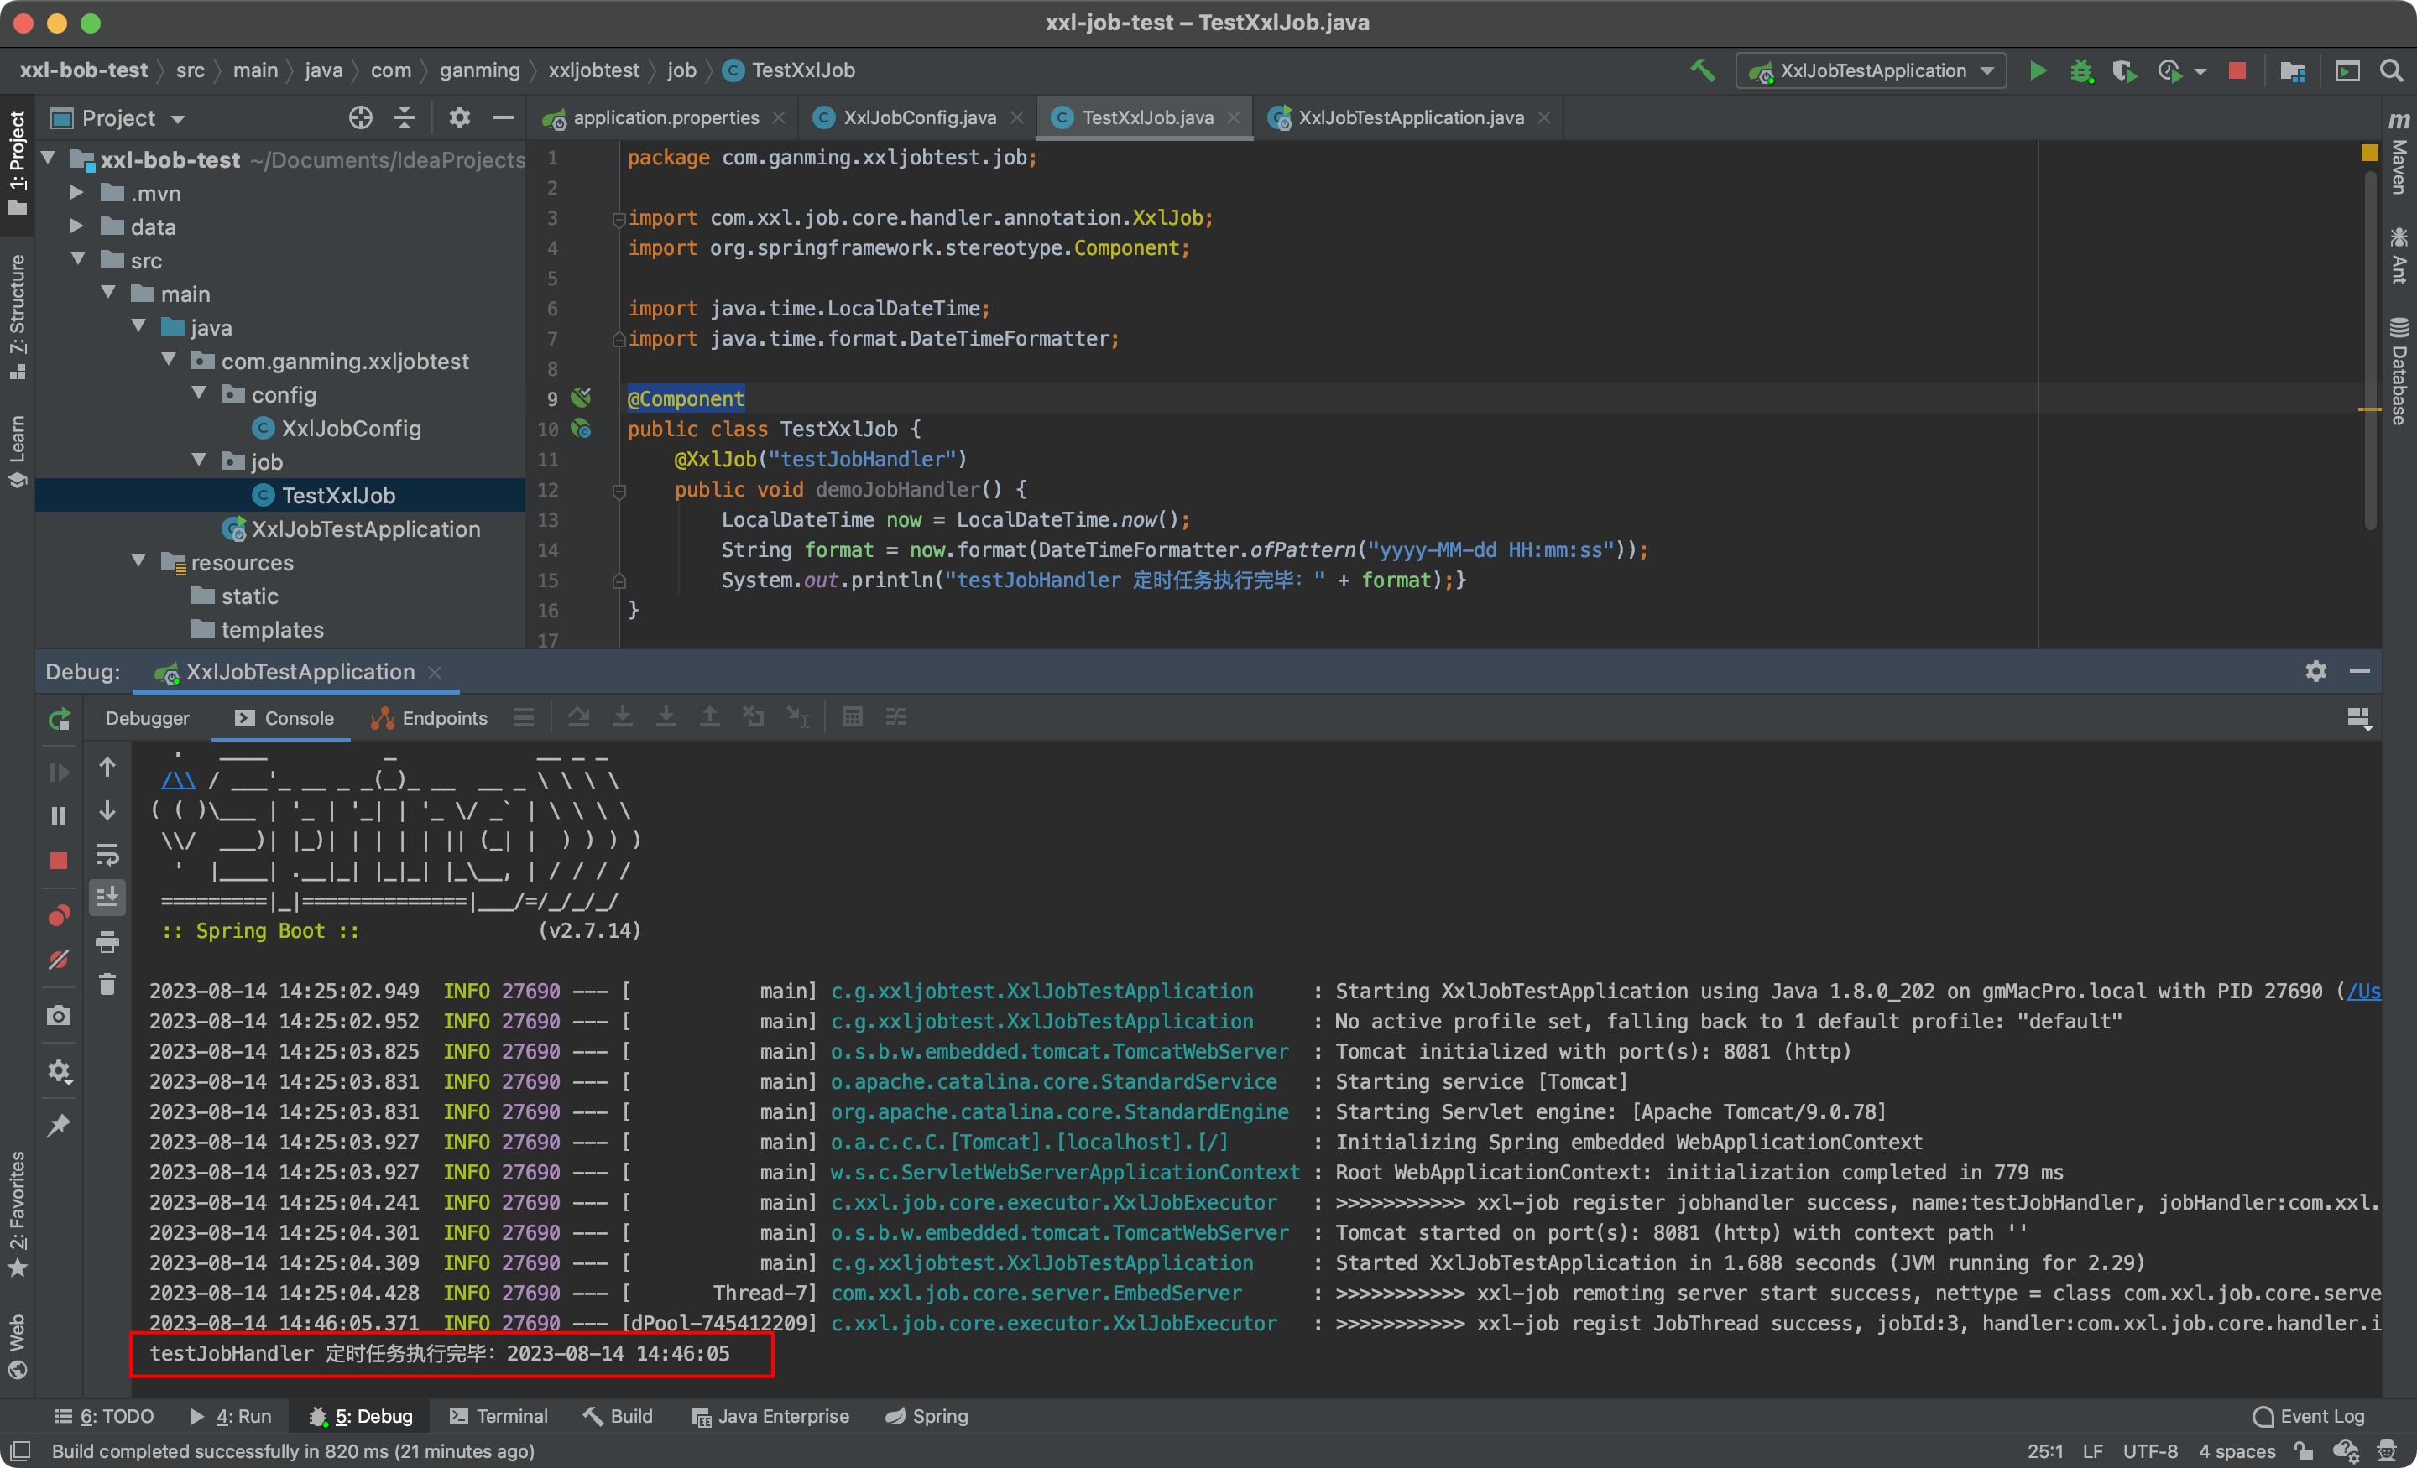Pause the program in Debug panel
Screen dimensions: 2417x1468
(x=59, y=816)
